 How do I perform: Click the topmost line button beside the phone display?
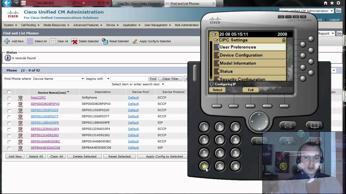[x=311, y=39]
